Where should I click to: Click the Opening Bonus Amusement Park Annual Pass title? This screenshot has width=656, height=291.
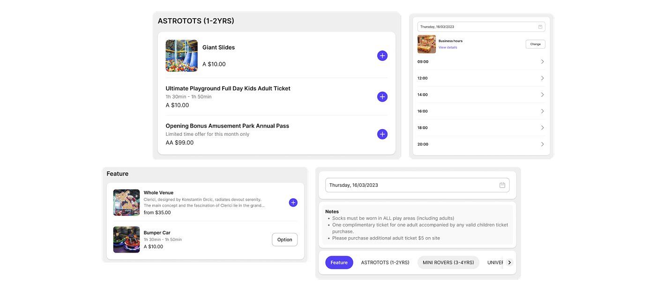(227, 126)
